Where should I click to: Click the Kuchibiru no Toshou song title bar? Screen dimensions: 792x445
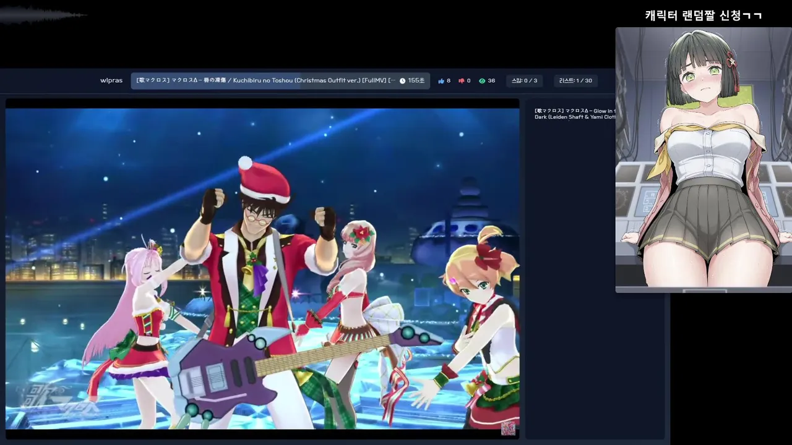click(x=280, y=80)
